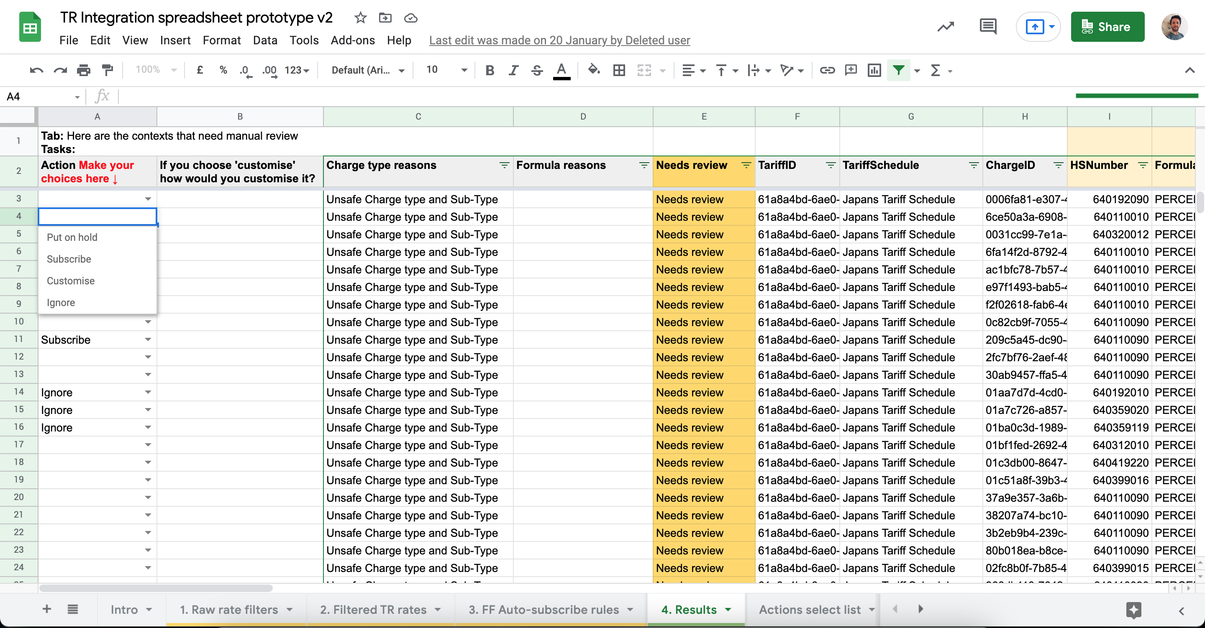Toggle TariffID column filter

click(830, 165)
